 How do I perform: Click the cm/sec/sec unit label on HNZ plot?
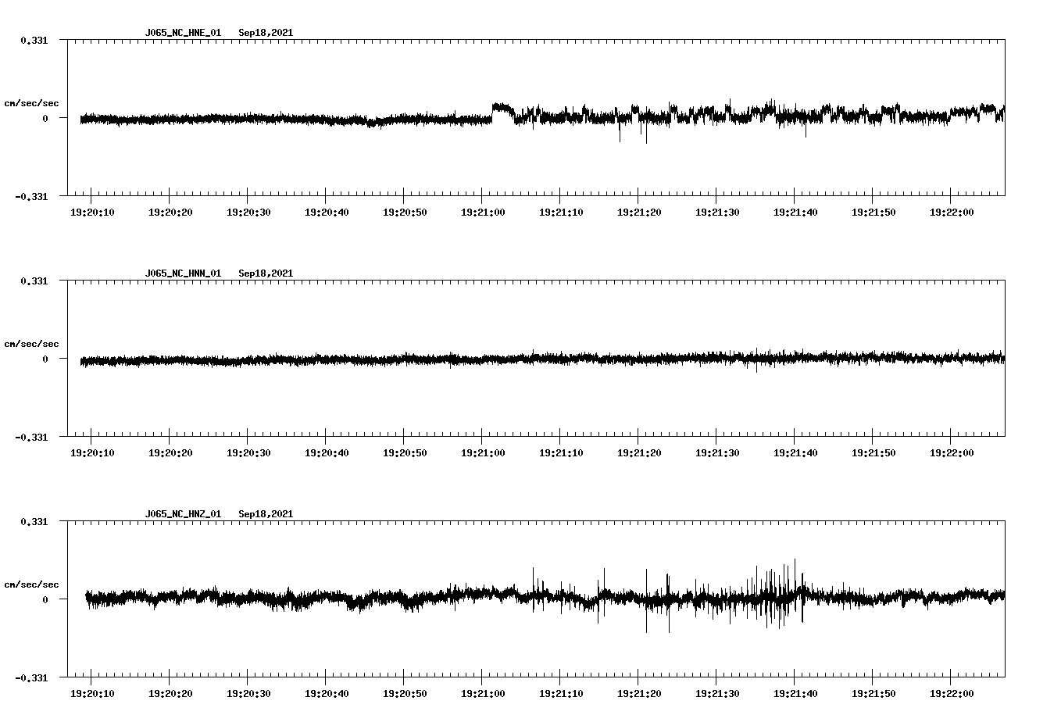31,584
